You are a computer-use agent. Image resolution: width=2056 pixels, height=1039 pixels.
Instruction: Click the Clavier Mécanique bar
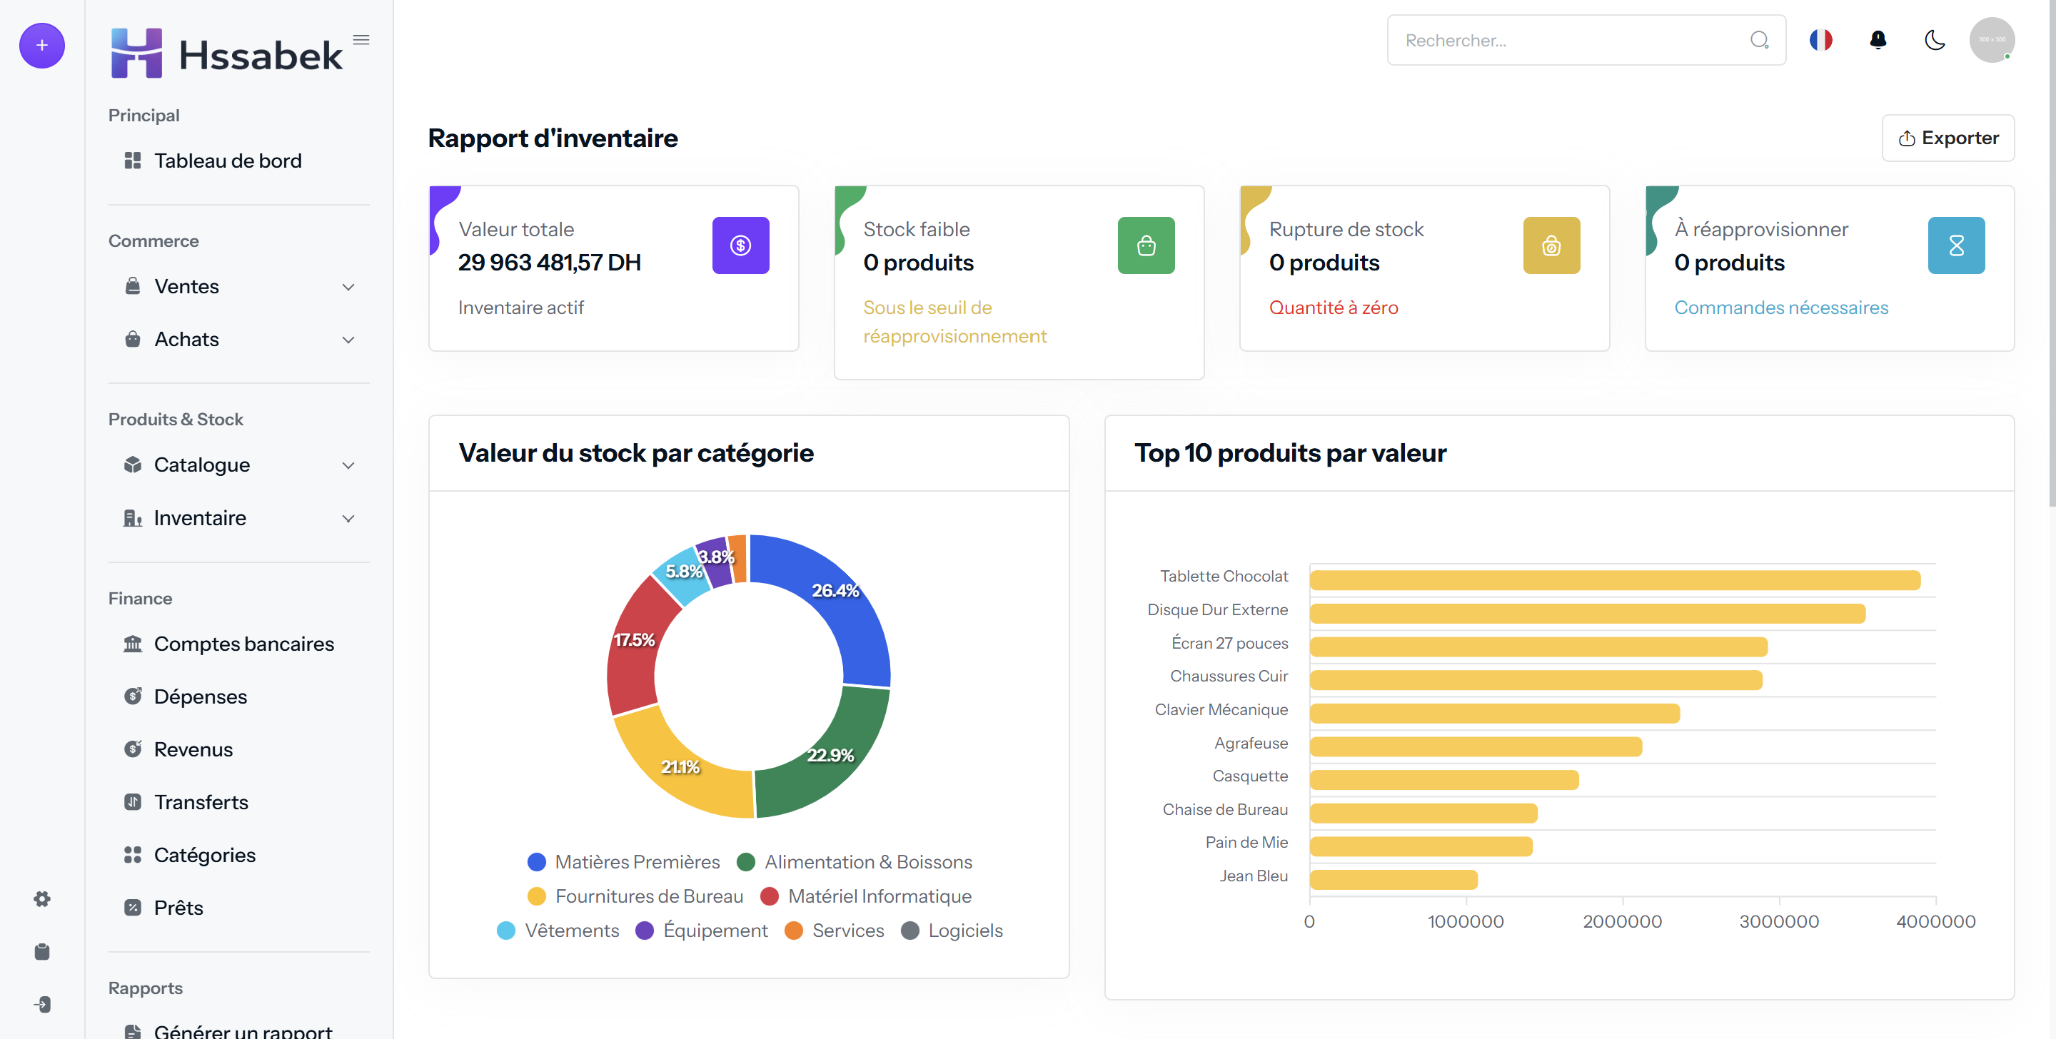[1495, 713]
